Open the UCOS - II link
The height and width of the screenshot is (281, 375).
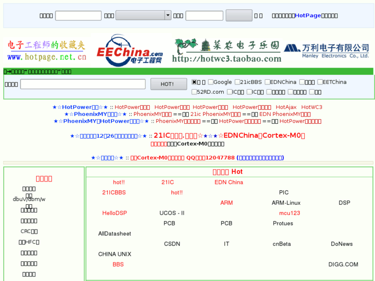click(172, 213)
